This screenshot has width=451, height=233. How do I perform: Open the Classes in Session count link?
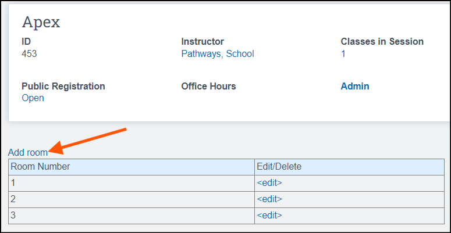(x=343, y=53)
